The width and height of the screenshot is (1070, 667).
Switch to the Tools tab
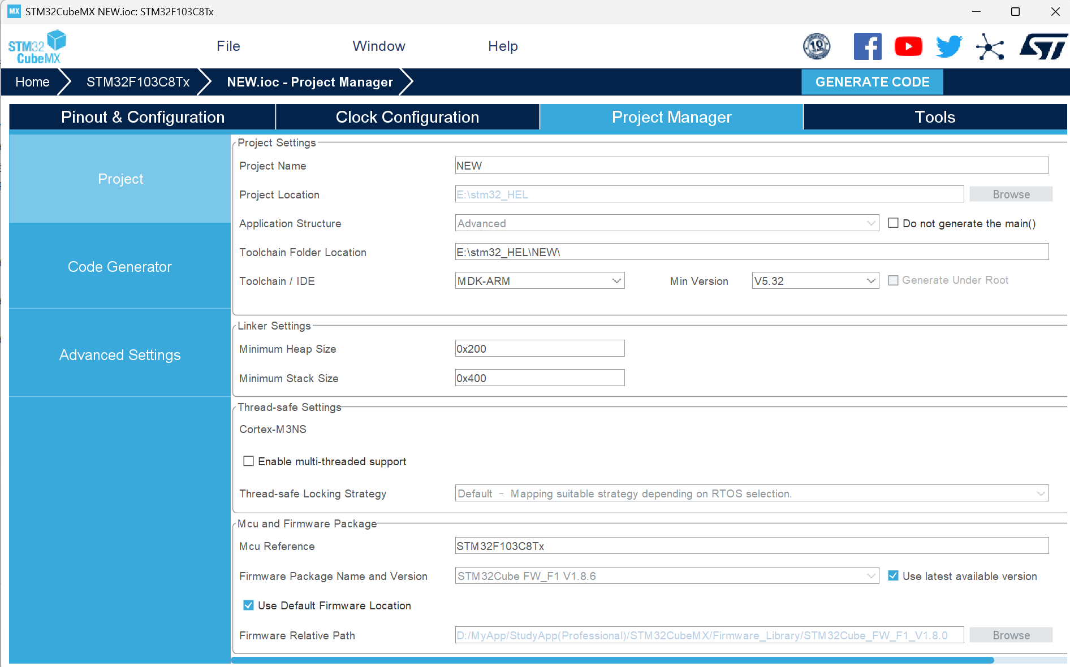tap(935, 117)
